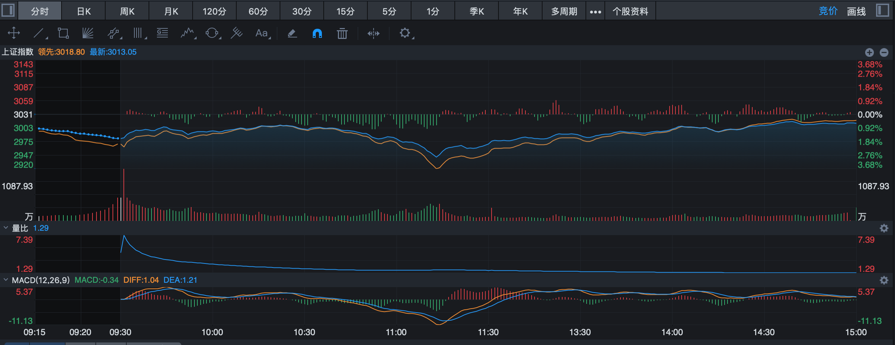Open settings gear for MACD indicator
This screenshot has width=895, height=345.
click(884, 280)
